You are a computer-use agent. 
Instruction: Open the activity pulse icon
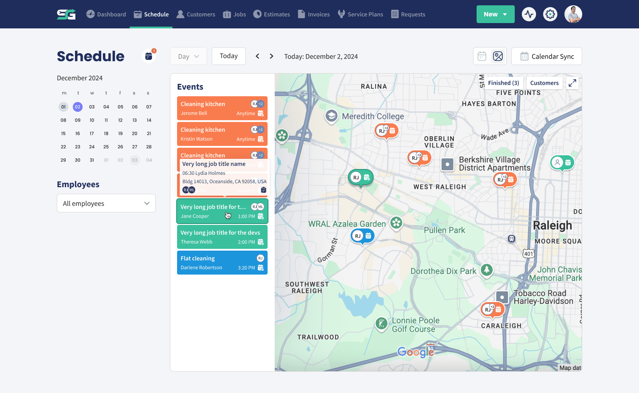pos(529,14)
